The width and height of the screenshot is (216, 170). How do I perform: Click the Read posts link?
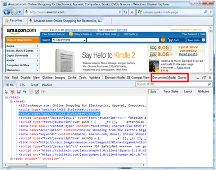188,55
